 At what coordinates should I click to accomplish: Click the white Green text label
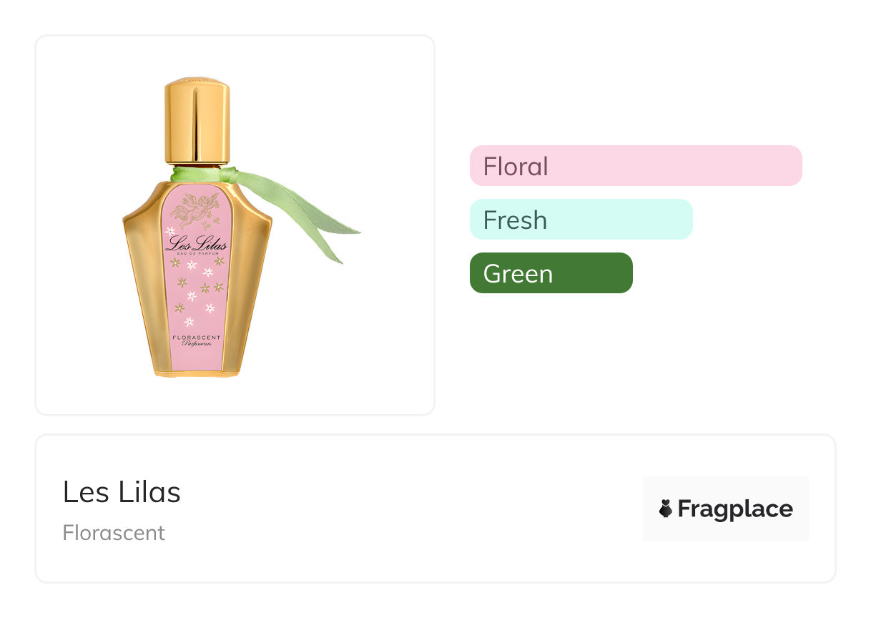pos(518,273)
